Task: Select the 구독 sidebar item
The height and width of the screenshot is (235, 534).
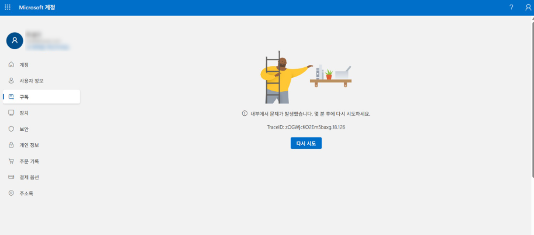Action: [42, 96]
